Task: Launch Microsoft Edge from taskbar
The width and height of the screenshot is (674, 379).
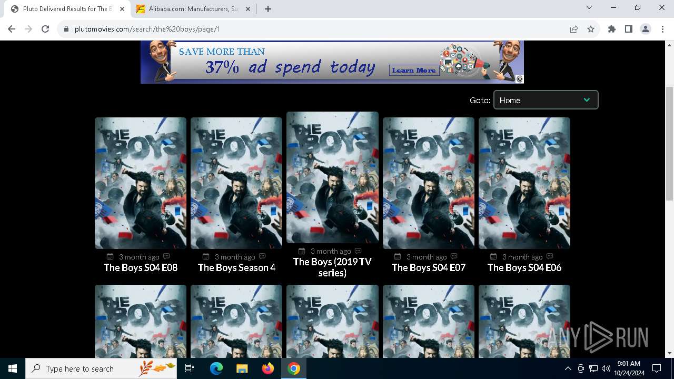Action: coord(216,368)
